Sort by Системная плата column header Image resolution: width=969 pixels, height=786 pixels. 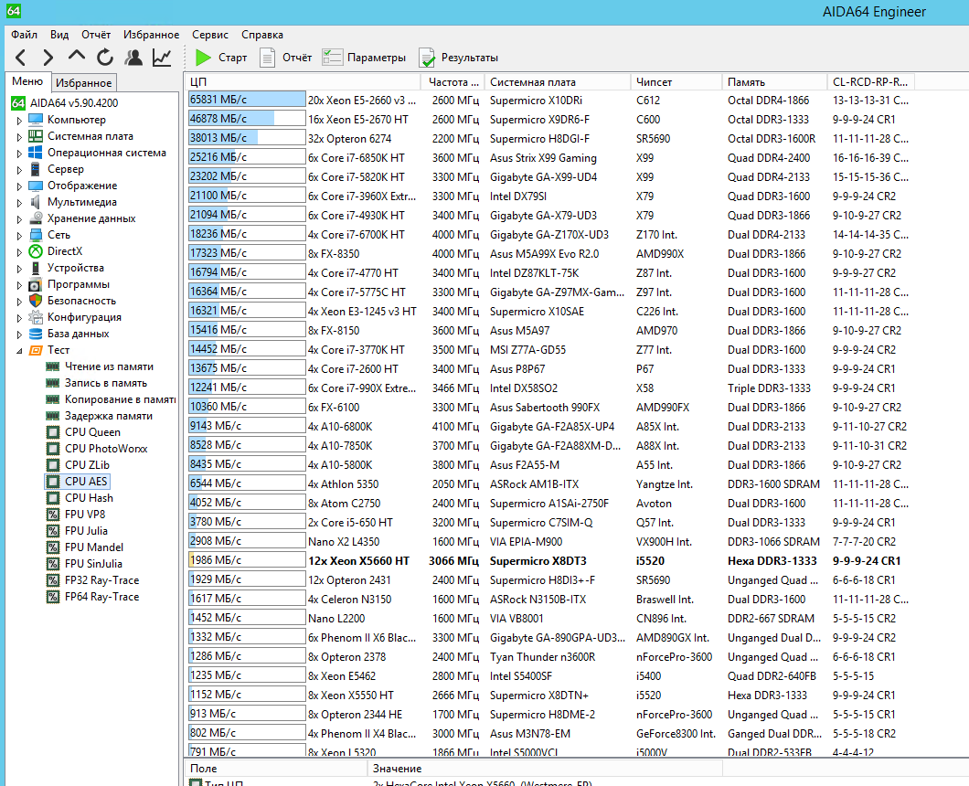tap(556, 81)
